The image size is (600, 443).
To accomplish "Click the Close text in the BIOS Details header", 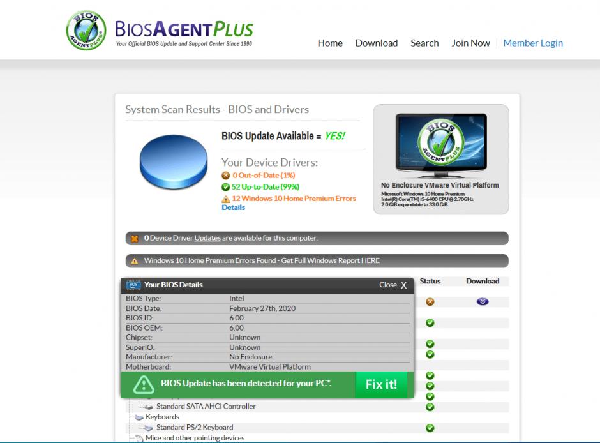I will point(387,285).
